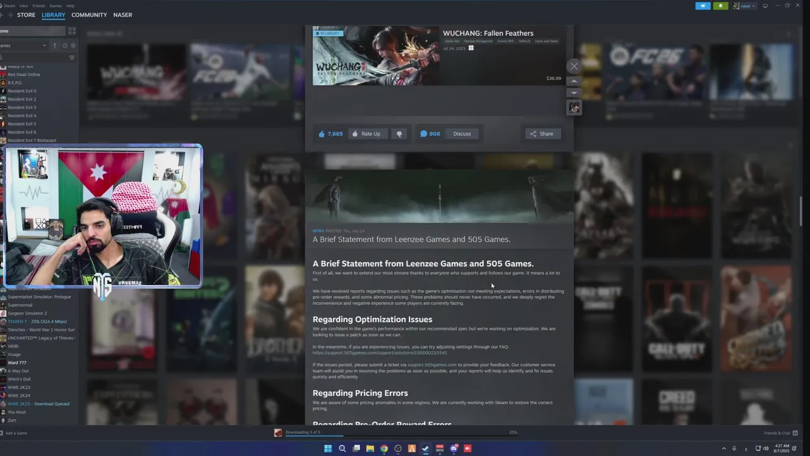Open the Help menu
Viewport: 810px width, 456px height.
tap(70, 6)
